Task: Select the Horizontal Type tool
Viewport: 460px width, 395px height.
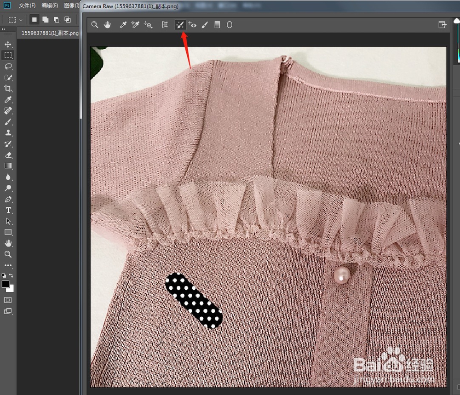Action: coord(8,210)
